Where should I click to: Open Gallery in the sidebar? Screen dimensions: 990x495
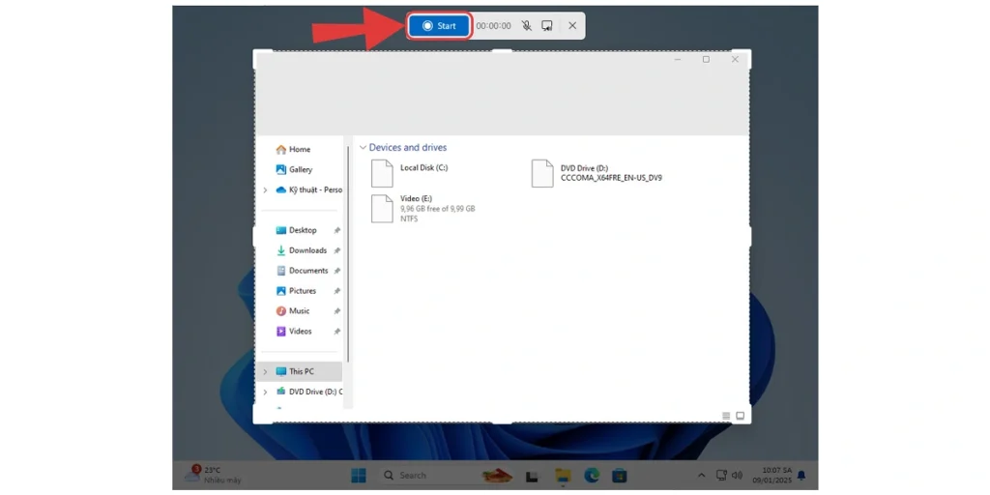tap(300, 170)
